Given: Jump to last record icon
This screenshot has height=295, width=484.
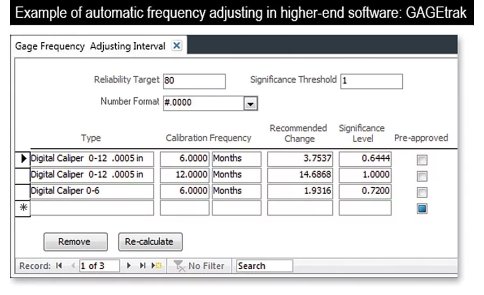Looking at the screenshot, I should click(x=143, y=265).
